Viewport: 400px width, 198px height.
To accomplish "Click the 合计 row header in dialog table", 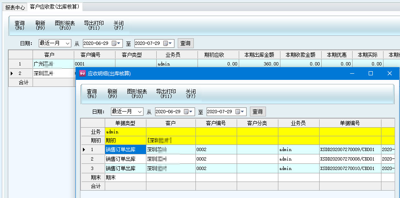I will point(93,186).
